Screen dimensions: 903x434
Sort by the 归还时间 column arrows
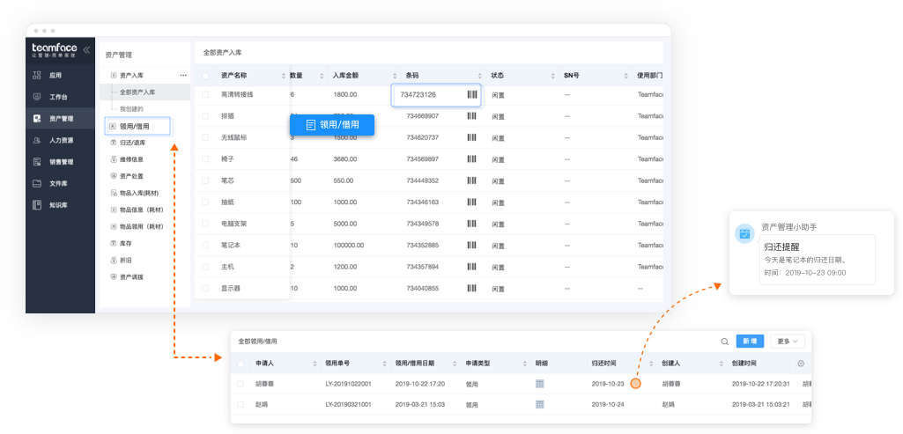point(651,364)
